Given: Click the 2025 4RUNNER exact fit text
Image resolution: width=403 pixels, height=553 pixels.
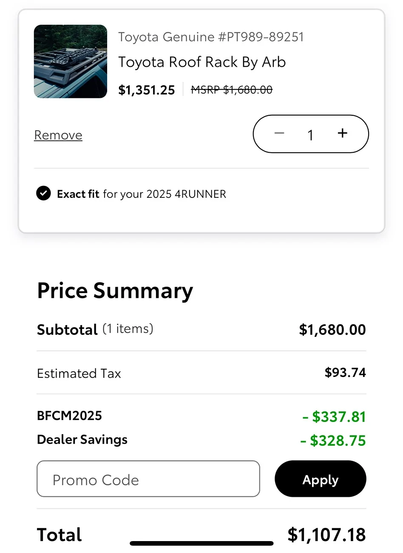Looking at the screenshot, I should (186, 194).
